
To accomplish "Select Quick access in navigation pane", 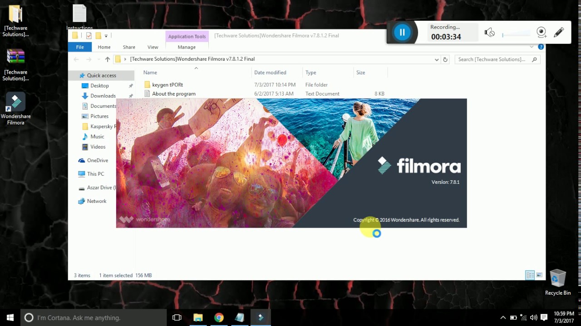I will 101,76.
